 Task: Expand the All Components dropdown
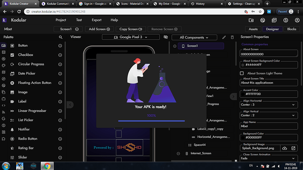[194, 37]
